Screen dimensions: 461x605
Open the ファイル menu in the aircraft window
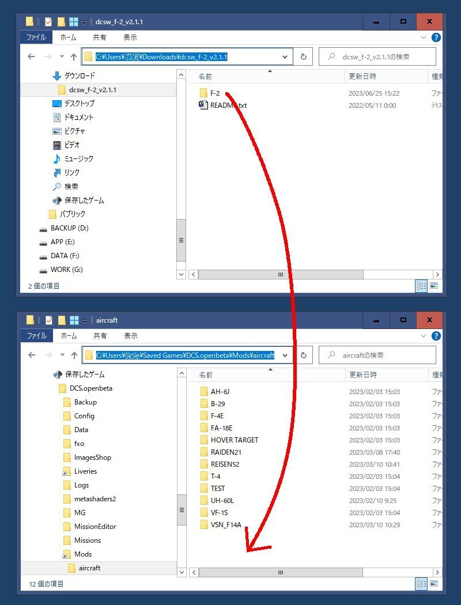click(36, 336)
